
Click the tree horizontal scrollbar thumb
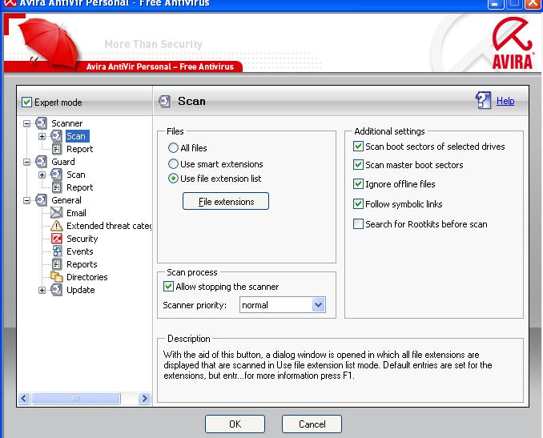[76, 398]
